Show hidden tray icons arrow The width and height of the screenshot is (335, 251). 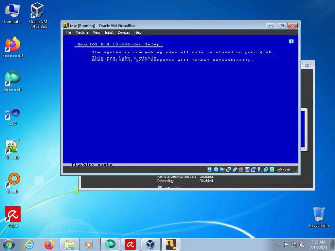278,245
